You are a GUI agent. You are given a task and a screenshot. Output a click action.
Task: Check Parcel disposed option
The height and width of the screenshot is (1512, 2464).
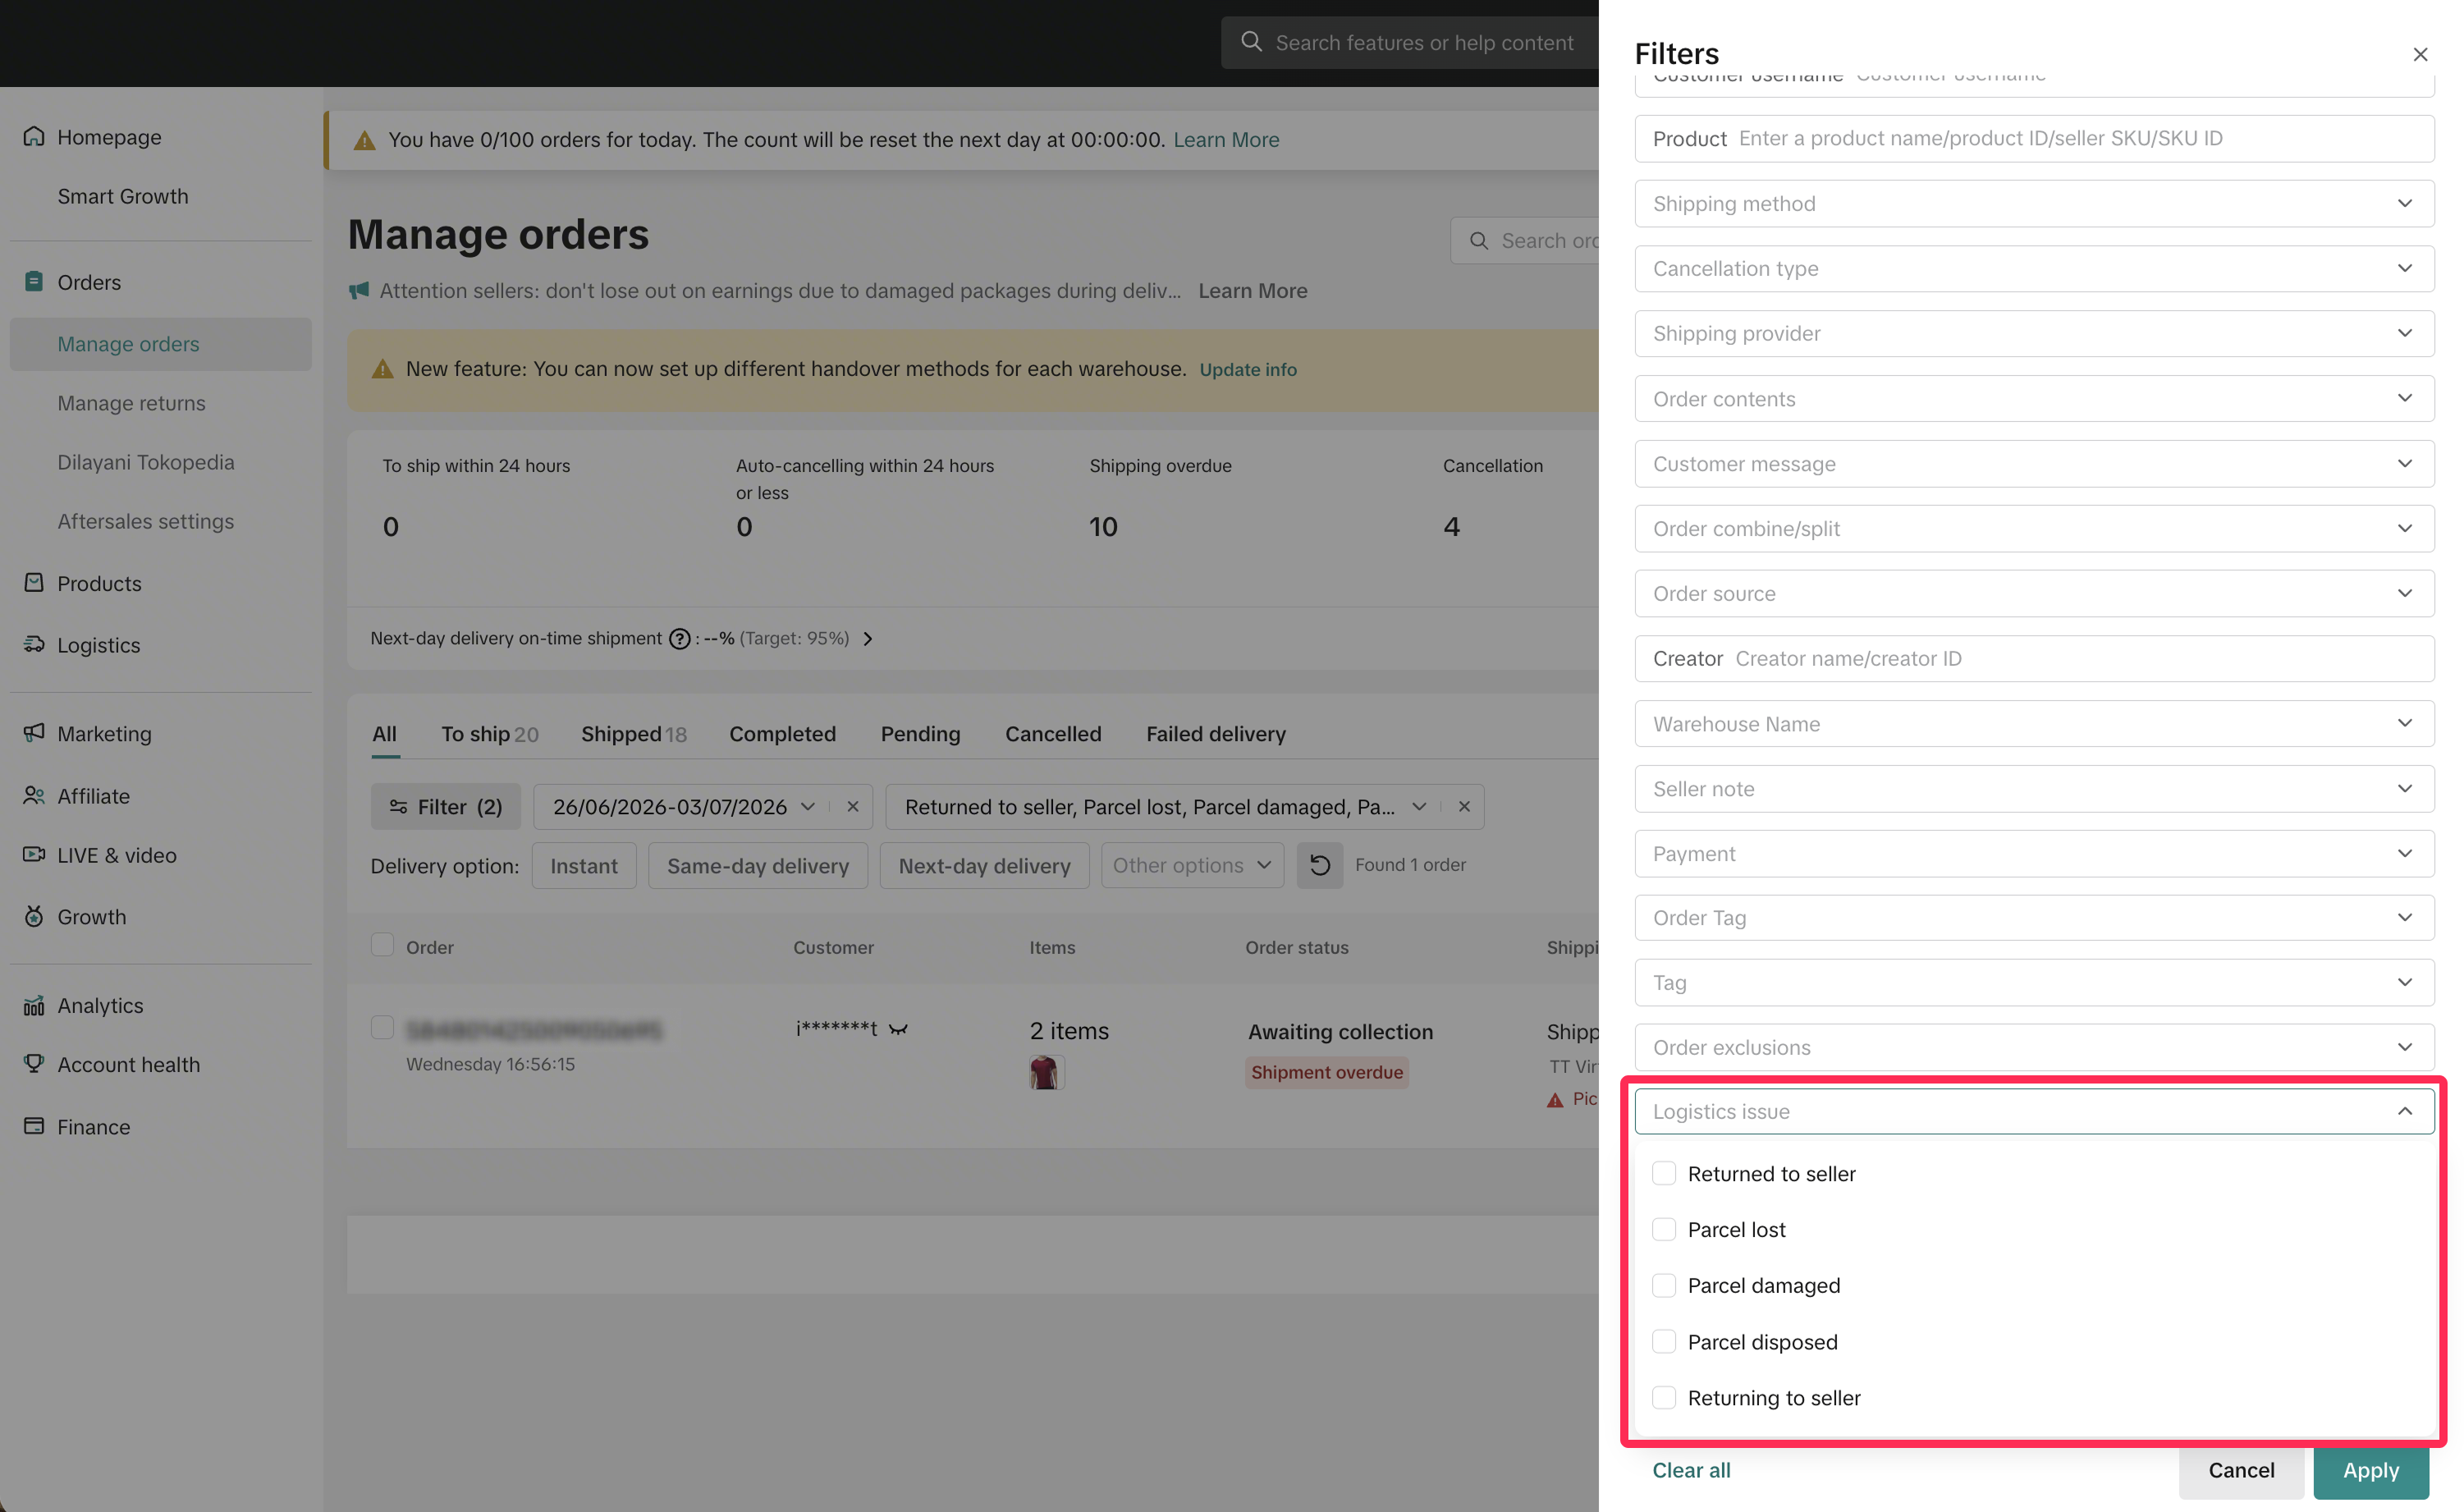(x=1664, y=1341)
